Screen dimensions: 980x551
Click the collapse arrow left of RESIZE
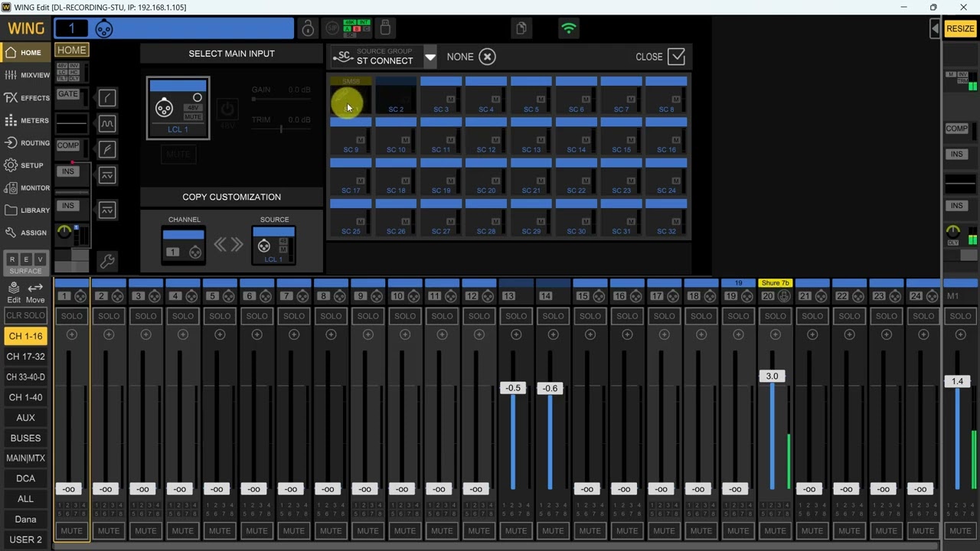click(x=935, y=28)
